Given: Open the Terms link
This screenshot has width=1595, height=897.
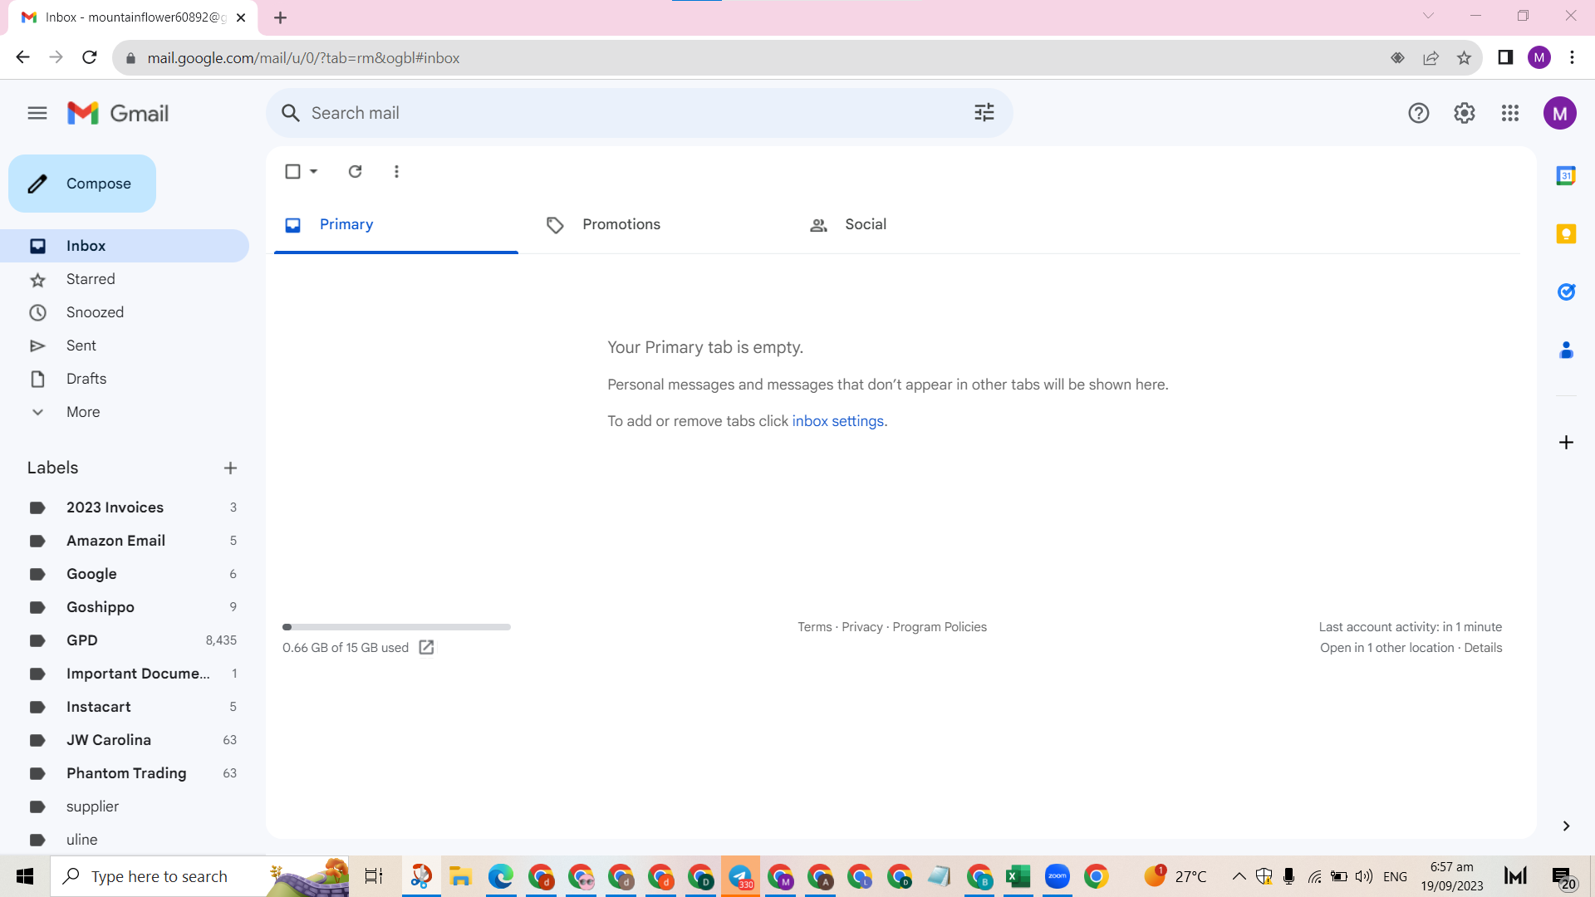Looking at the screenshot, I should click(x=814, y=627).
